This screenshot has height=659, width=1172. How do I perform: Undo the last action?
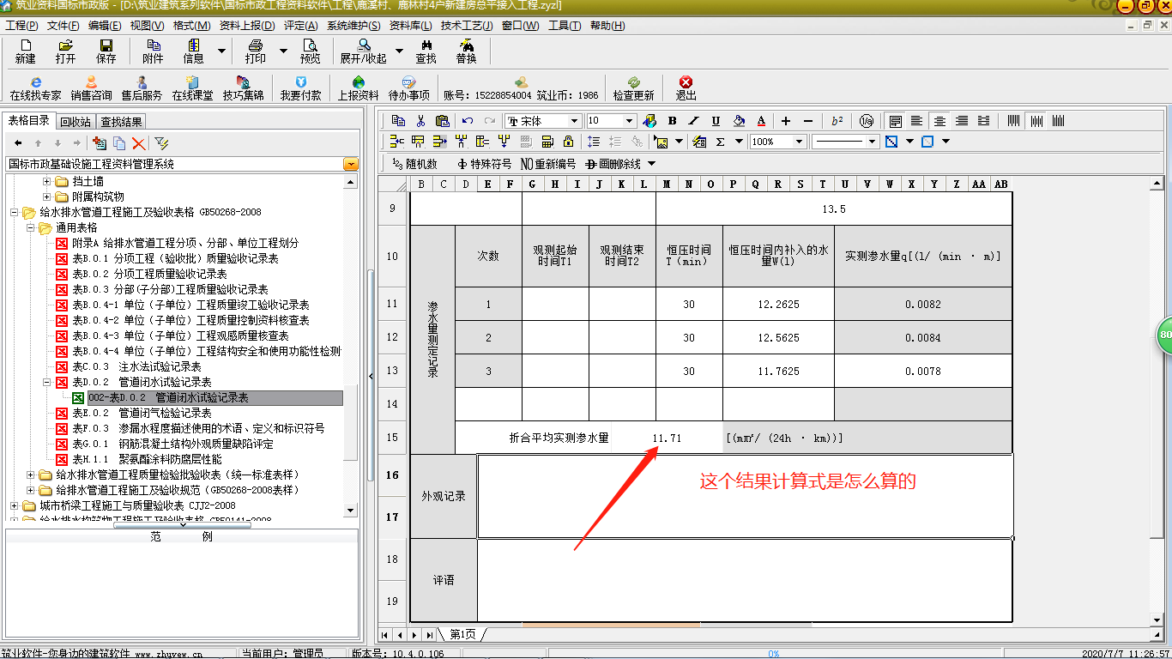[468, 121]
